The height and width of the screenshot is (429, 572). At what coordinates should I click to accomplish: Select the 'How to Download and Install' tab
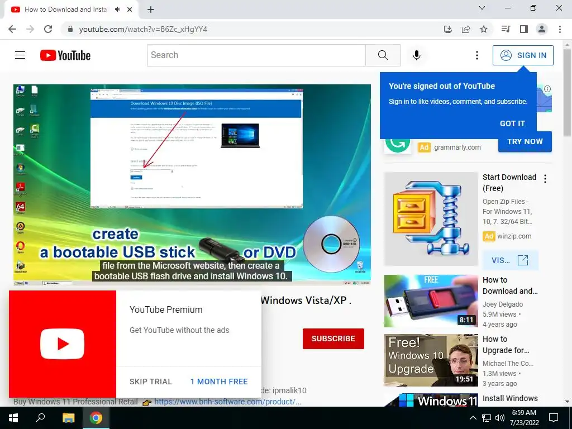pyautogui.click(x=66, y=9)
